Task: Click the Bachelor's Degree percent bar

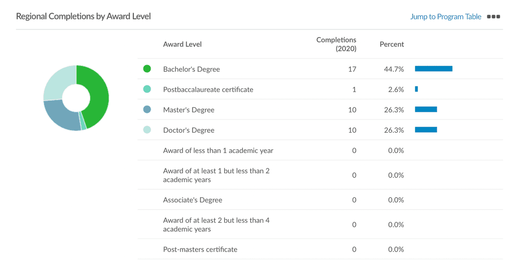Action: point(433,69)
